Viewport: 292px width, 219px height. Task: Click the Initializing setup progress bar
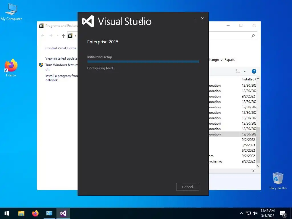point(143,62)
